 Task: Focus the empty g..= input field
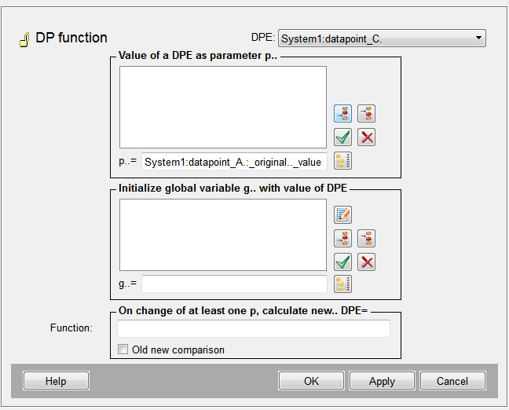point(233,284)
